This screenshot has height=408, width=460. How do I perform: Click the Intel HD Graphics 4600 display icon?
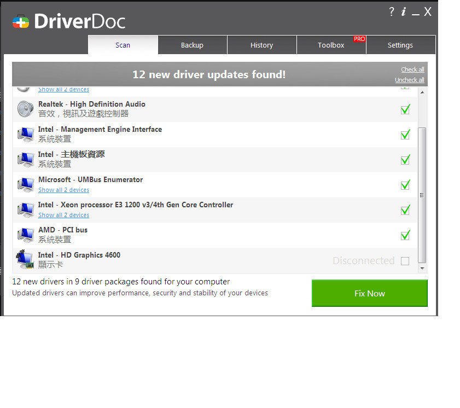pyautogui.click(x=25, y=259)
